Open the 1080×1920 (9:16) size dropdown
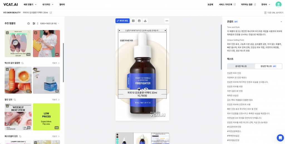This screenshot has height=144, width=285. (x=50, y=23)
